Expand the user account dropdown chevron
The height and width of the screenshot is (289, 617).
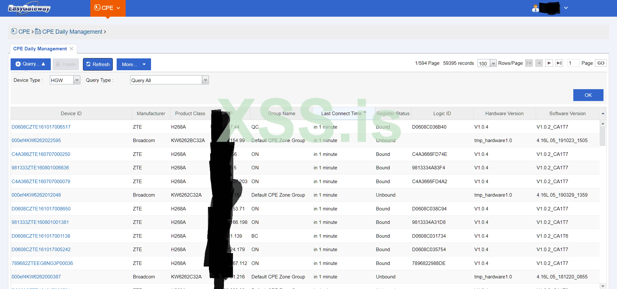click(x=566, y=8)
